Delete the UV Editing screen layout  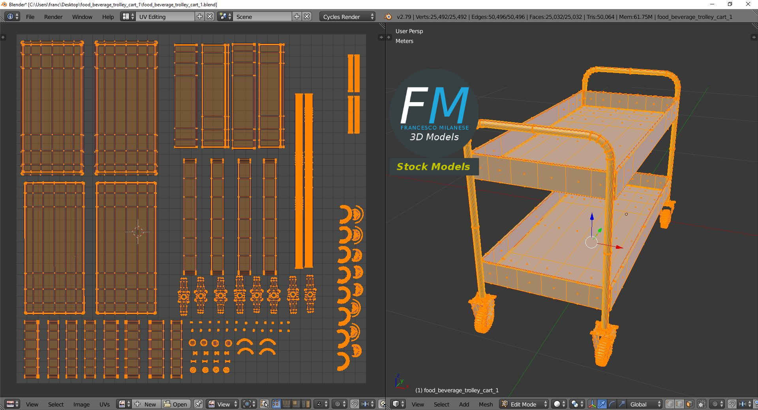point(210,17)
